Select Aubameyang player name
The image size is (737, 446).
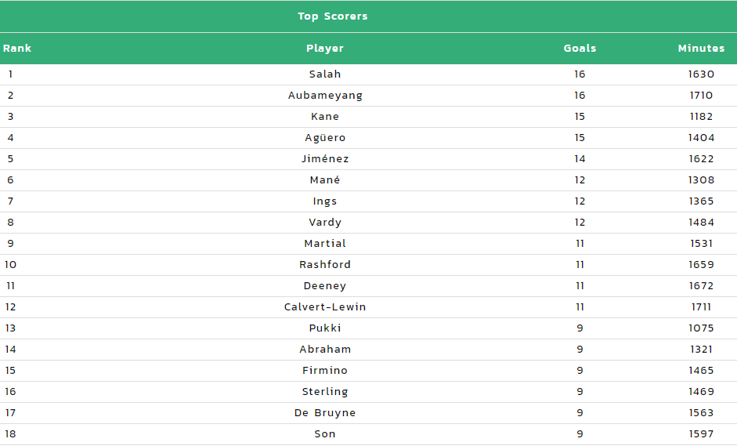(x=325, y=96)
